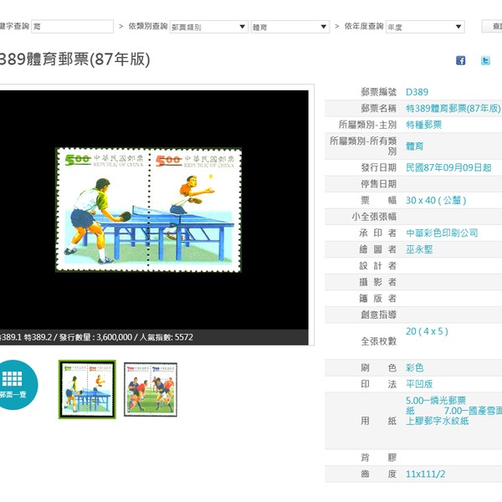The image size is (502, 502).
Task: Click the 創意指導 row label
Action: tap(379, 315)
